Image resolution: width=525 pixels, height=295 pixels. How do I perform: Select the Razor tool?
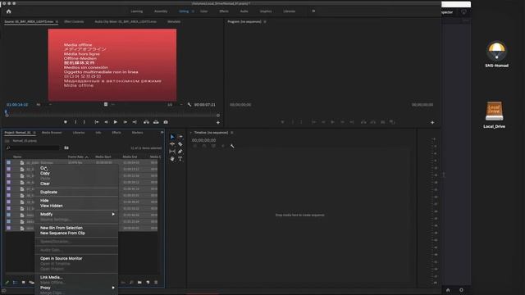coord(180,144)
